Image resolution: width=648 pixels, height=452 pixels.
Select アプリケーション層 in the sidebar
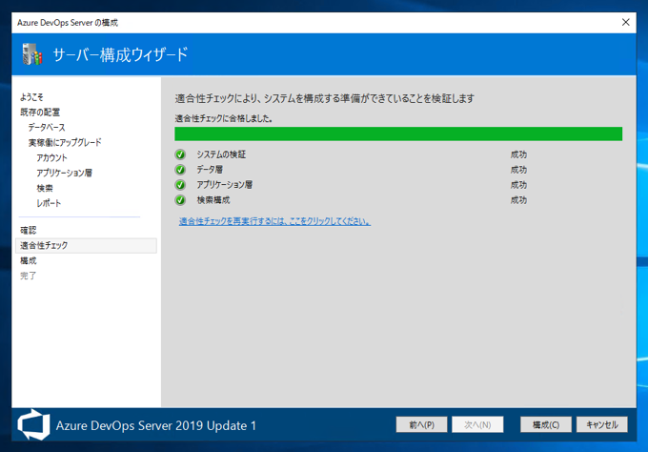tap(65, 173)
